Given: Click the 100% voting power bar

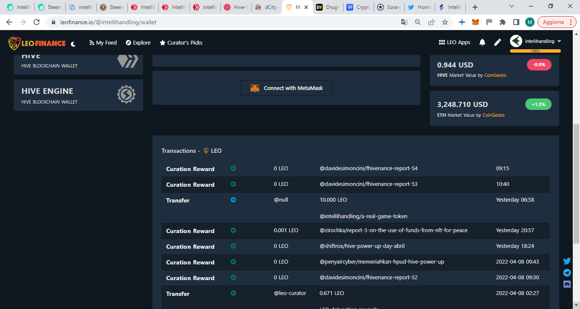Looking at the screenshot, I should (x=535, y=51).
